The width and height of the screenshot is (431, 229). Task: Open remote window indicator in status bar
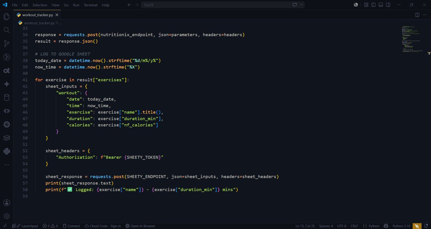[x=5, y=226]
